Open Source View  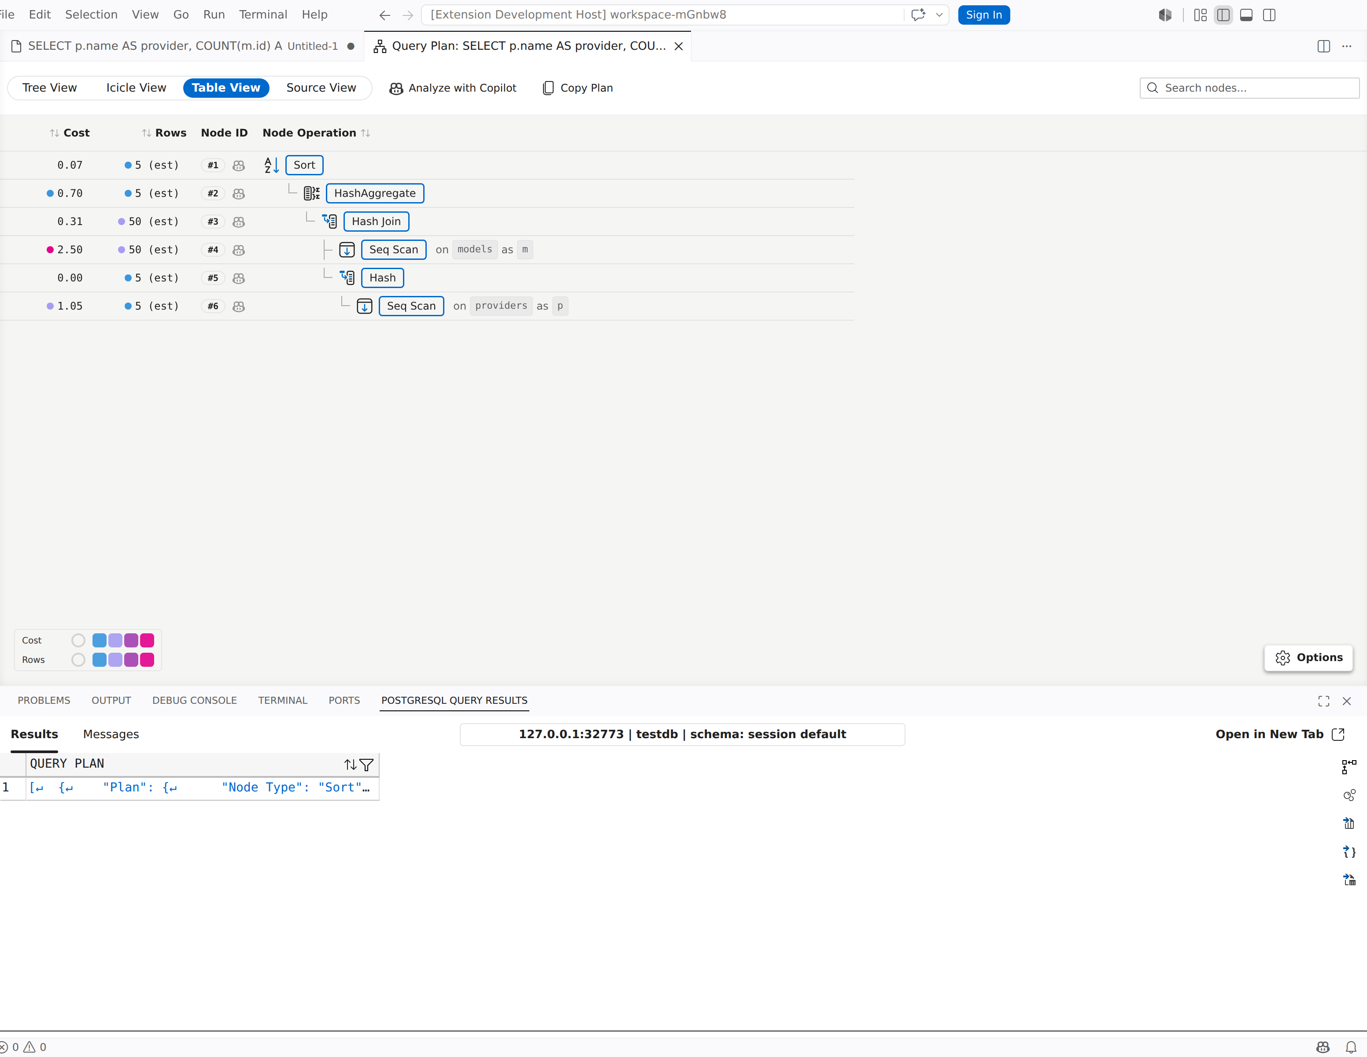(321, 88)
